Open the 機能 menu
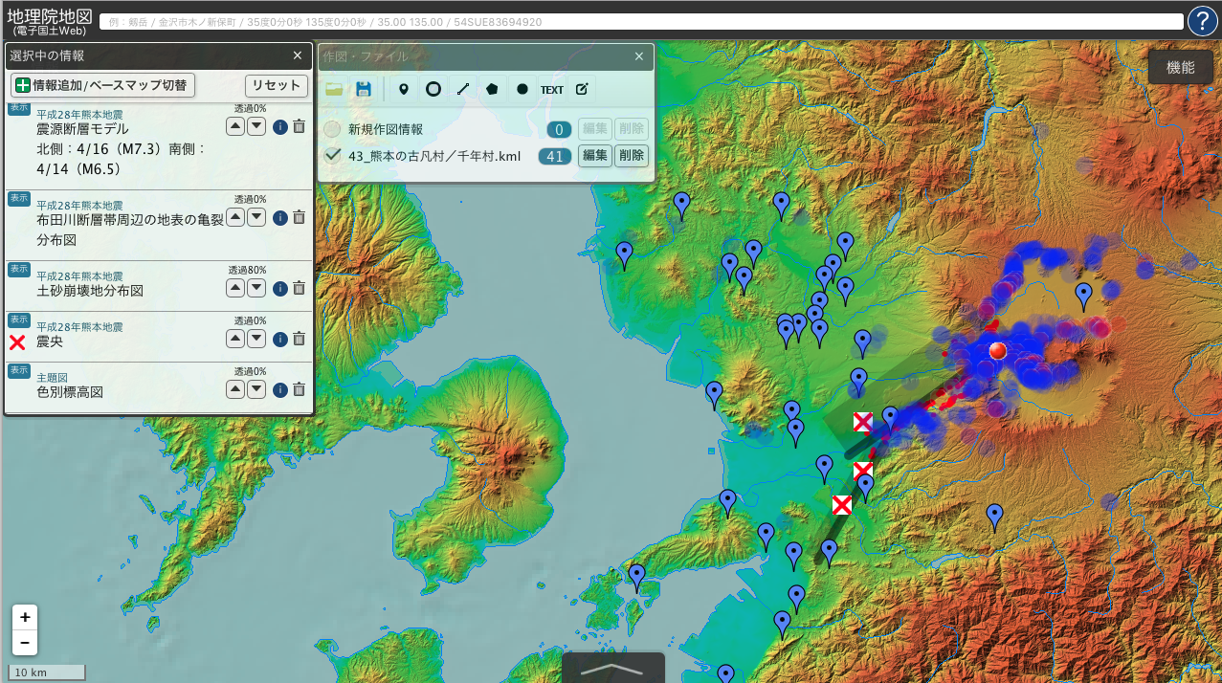This screenshot has height=683, width=1222. (x=1180, y=67)
